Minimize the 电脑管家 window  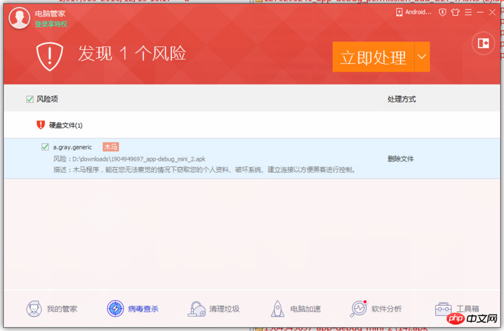[x=480, y=12]
